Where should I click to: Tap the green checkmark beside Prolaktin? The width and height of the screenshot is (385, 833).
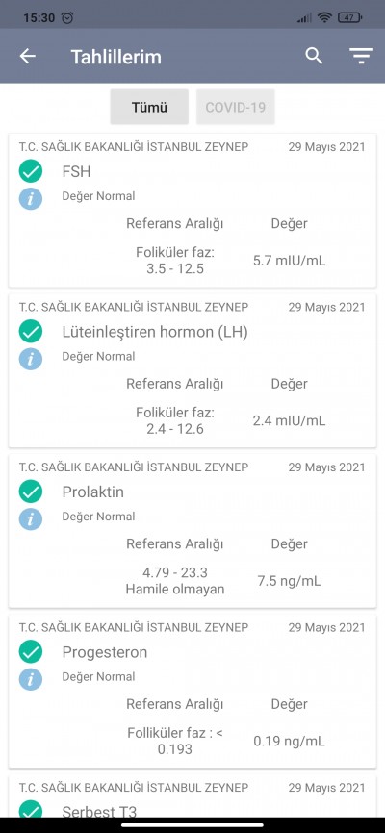pos(31,492)
